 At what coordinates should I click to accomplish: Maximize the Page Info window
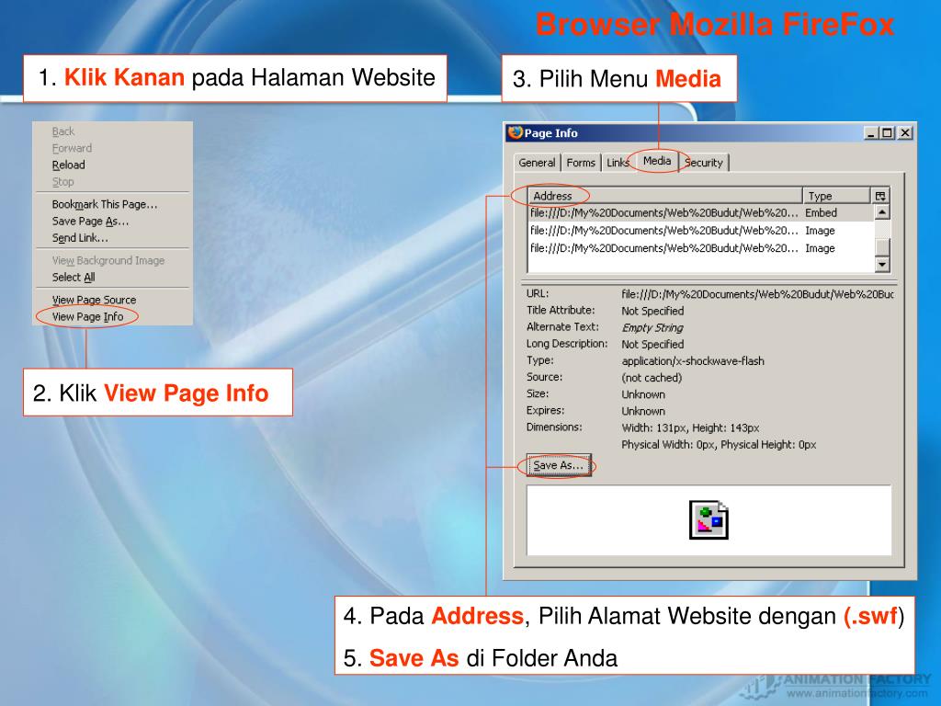887,132
